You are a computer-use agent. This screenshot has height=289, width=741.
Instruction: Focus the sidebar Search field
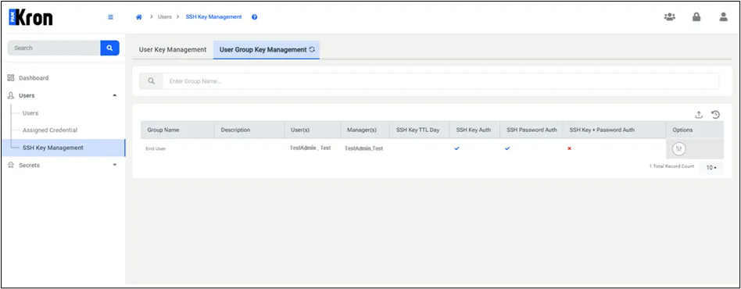(54, 48)
